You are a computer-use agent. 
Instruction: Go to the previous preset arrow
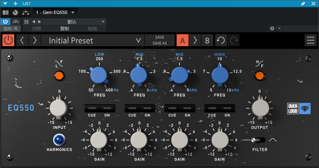pos(22,40)
